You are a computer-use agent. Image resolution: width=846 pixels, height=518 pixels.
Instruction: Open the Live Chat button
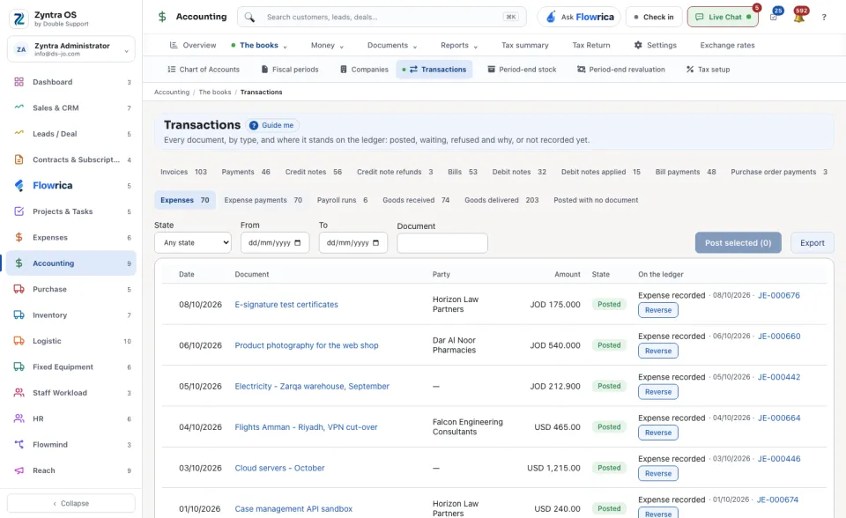point(723,18)
